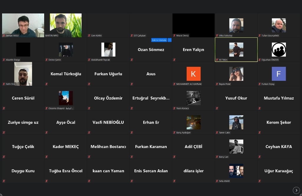This screenshot has height=196, width=302.
Task: Click Eren Yalçın participant name
Action: pyautogui.click(x=193, y=50)
